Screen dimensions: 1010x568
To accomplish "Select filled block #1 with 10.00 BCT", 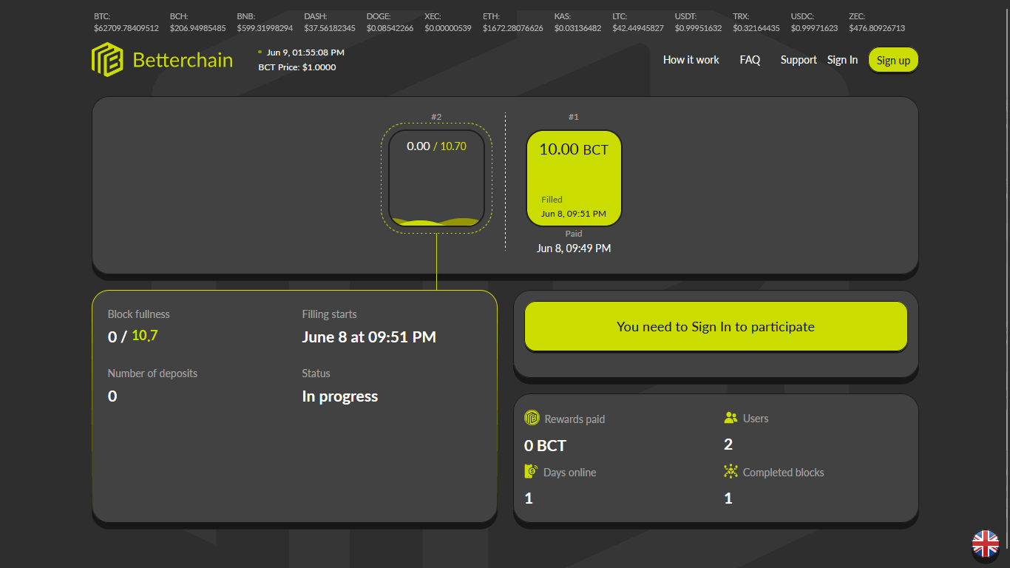I will click(574, 178).
